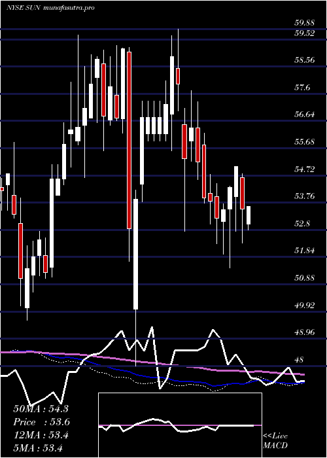
Task: Click the 49.92 price axis label
Action: 305,305
